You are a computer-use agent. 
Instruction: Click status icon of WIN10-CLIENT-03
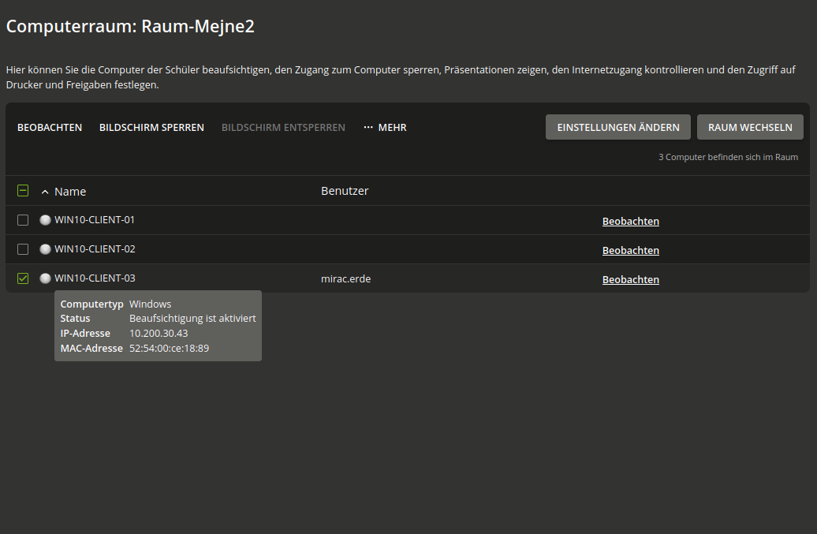coord(45,278)
